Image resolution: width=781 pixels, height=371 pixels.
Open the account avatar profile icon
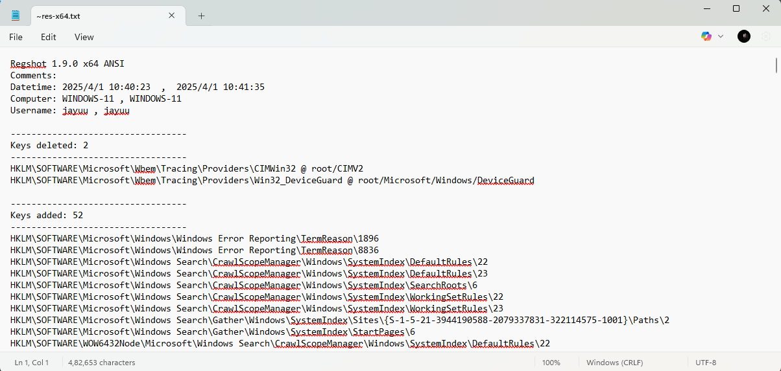coord(744,36)
